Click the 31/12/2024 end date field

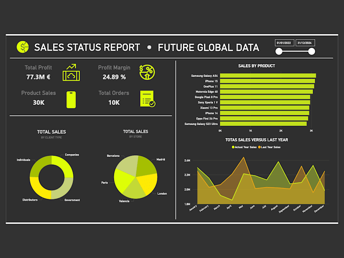click(305, 43)
